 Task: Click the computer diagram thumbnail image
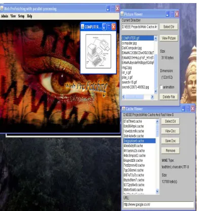click(x=98, y=51)
